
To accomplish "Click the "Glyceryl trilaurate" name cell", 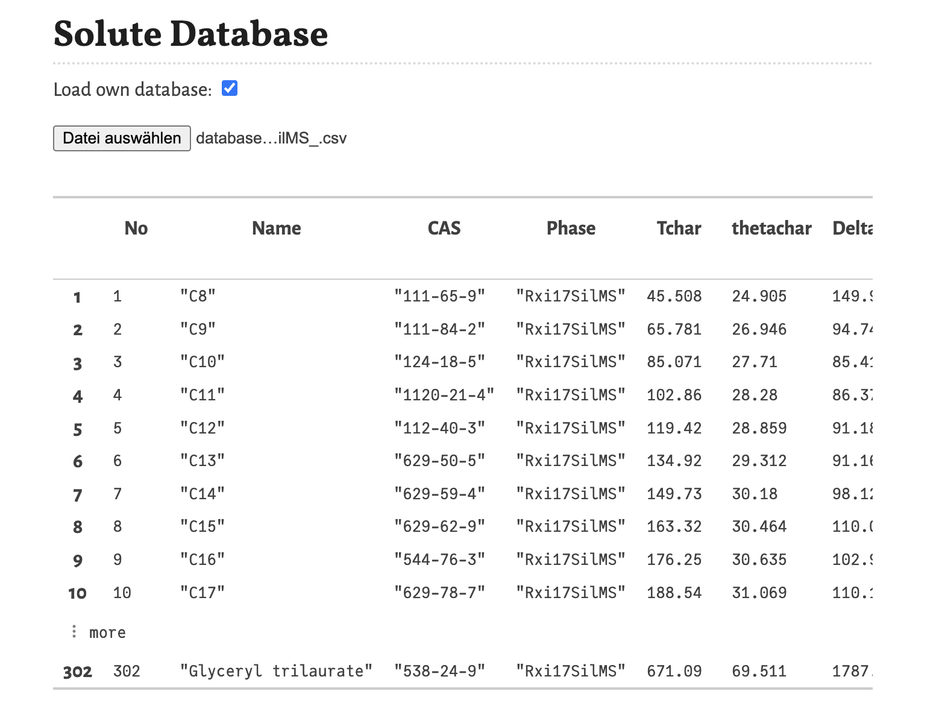I will pos(276,671).
